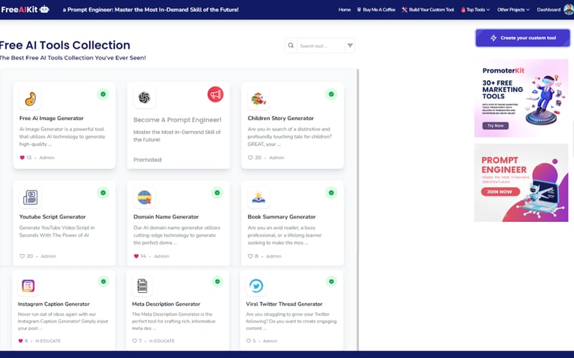Screen dimensions: 574x358
Task: Open Build Your Custom Tool menu item
Action: 428,9
